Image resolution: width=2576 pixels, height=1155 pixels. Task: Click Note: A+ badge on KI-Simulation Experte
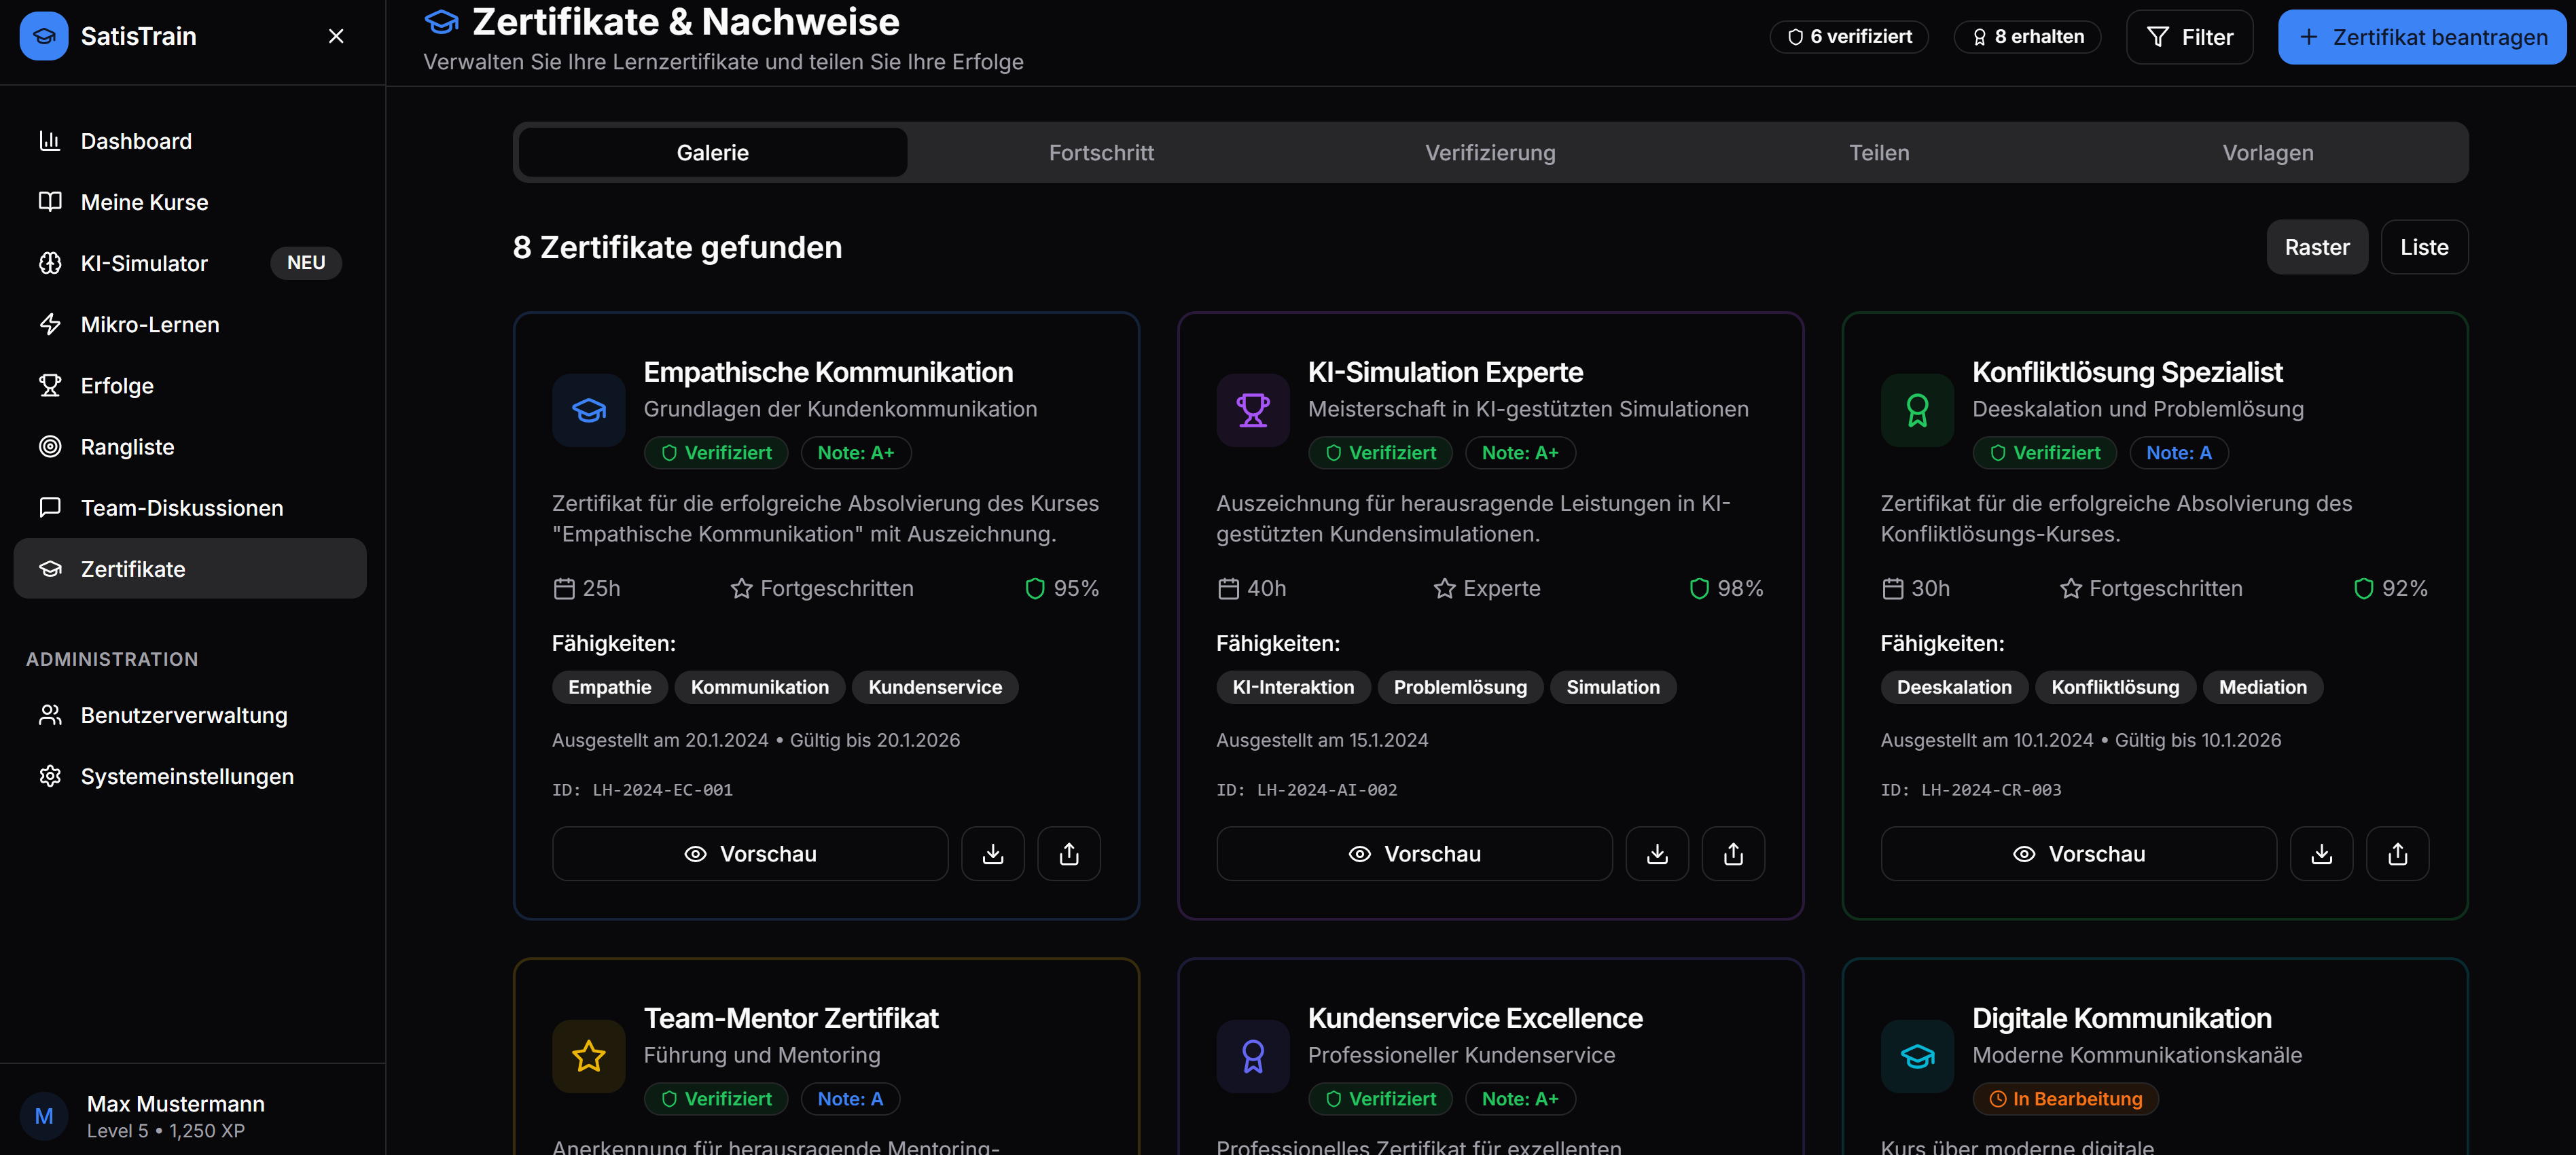(x=1520, y=453)
